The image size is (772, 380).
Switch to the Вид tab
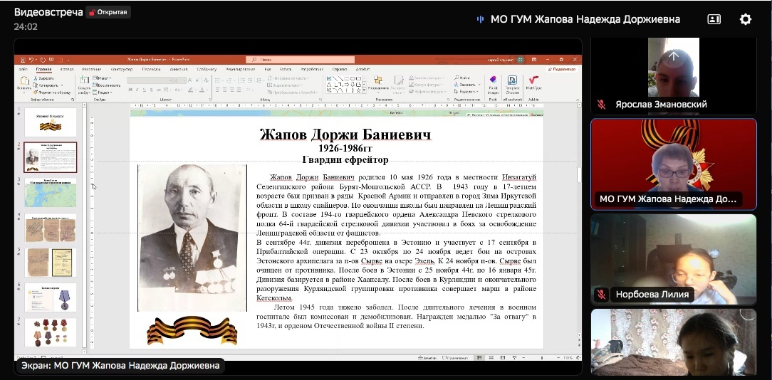[x=267, y=70]
